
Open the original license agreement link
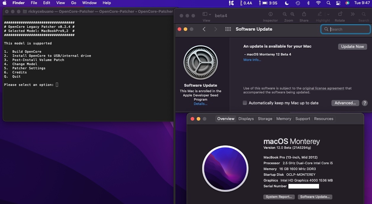tap(323, 88)
